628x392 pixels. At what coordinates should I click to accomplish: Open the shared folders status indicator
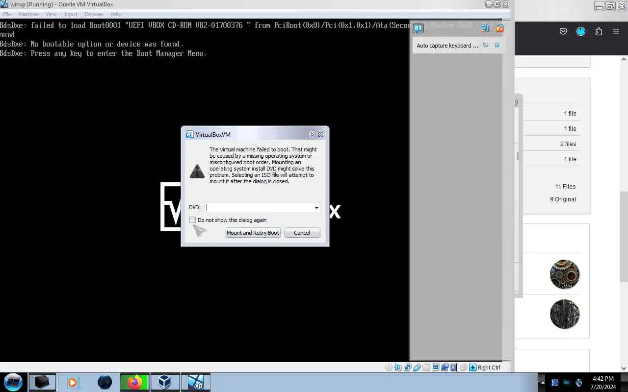point(426,367)
